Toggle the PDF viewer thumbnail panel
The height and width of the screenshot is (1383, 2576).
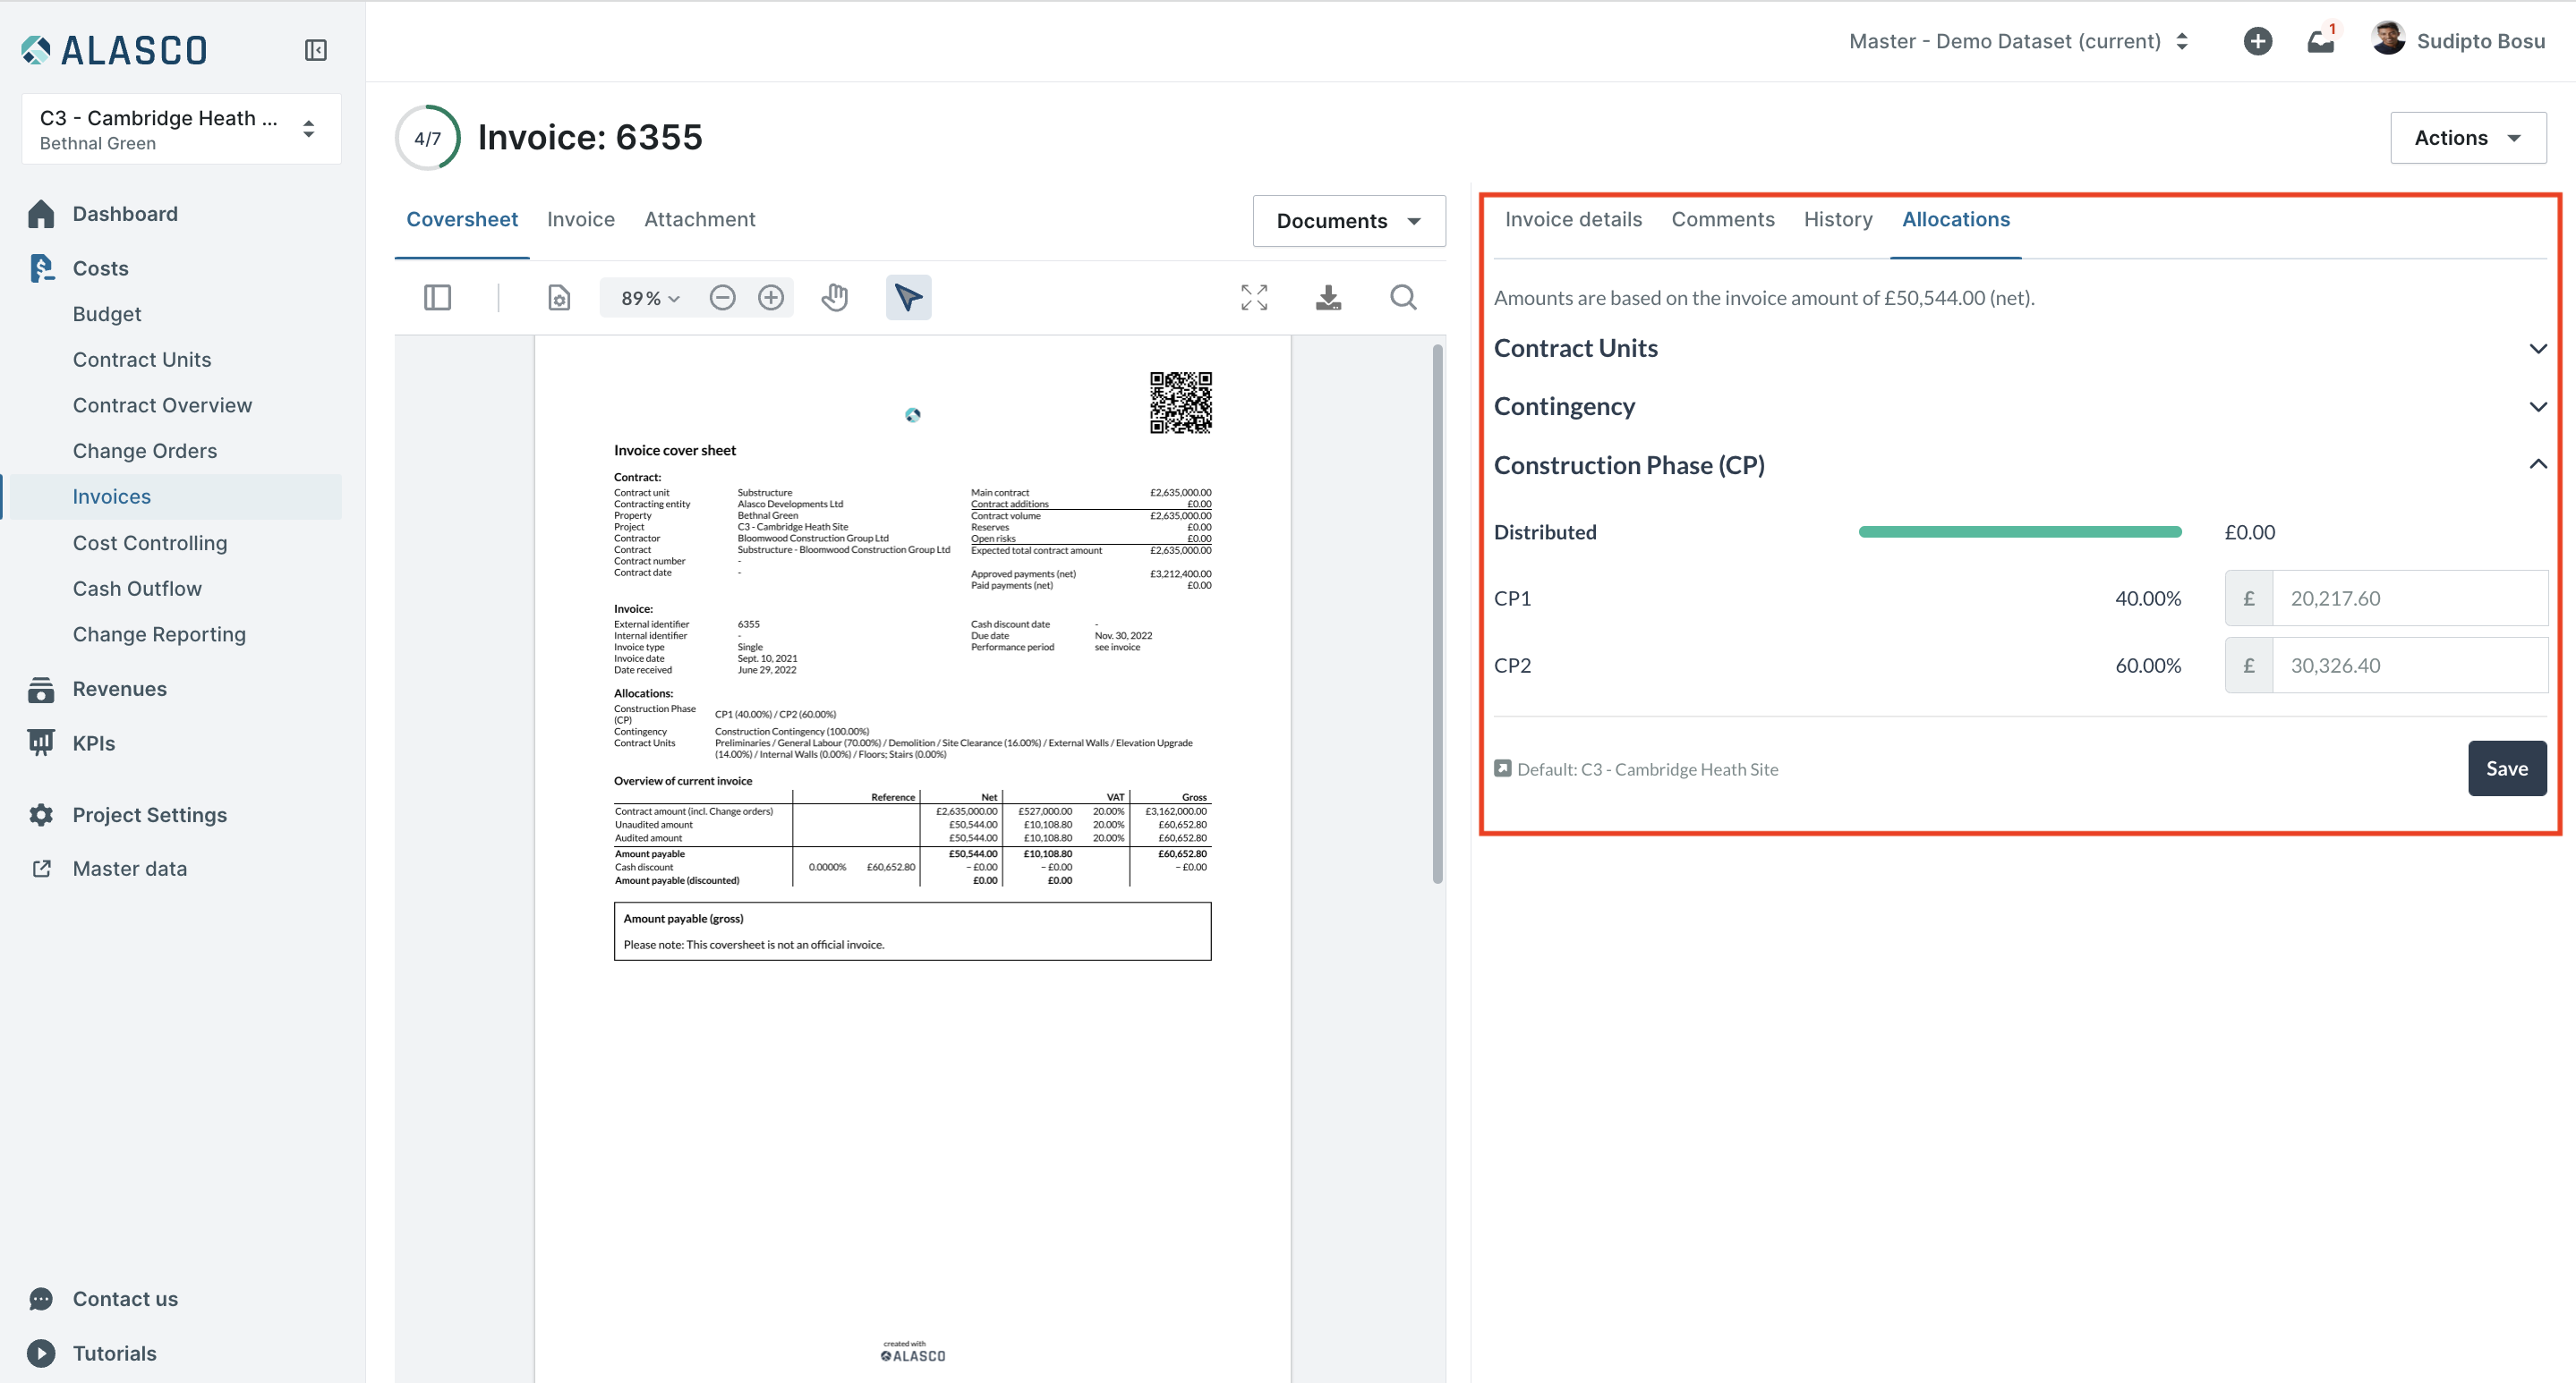tap(437, 298)
